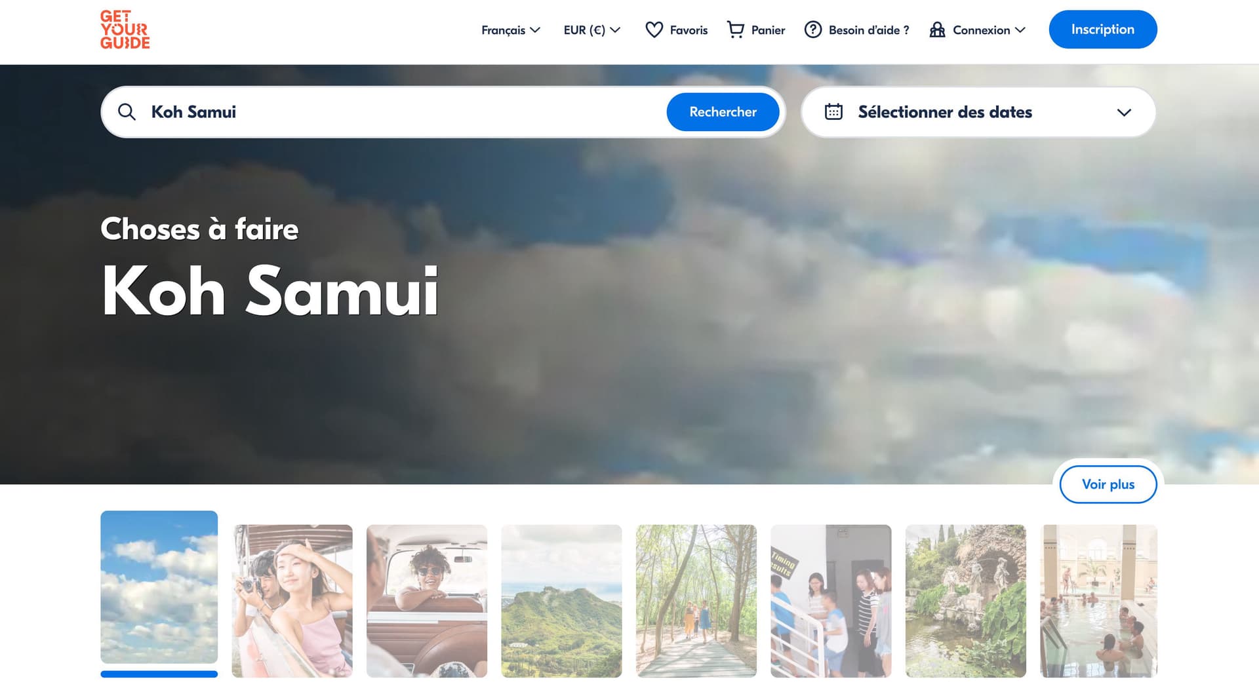Select the blue sky clouds thumbnail
Screen dimensions: 1259x690
coord(159,586)
